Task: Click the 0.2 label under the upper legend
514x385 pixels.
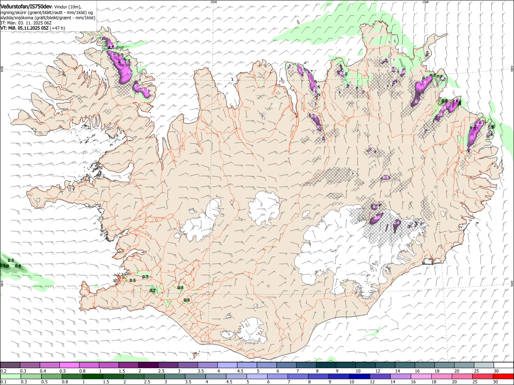Action: 3,371
